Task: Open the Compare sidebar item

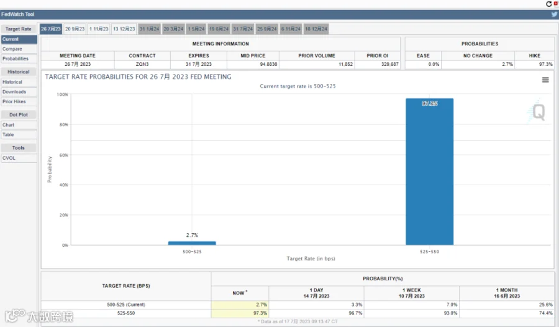Action: pos(19,49)
